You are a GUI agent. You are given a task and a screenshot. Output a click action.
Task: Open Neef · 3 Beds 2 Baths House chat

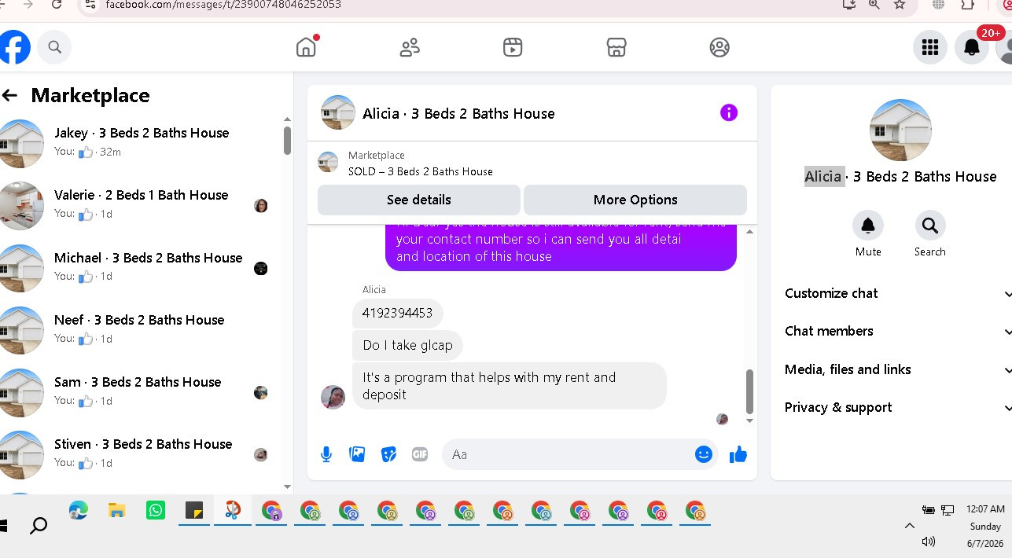(x=142, y=330)
